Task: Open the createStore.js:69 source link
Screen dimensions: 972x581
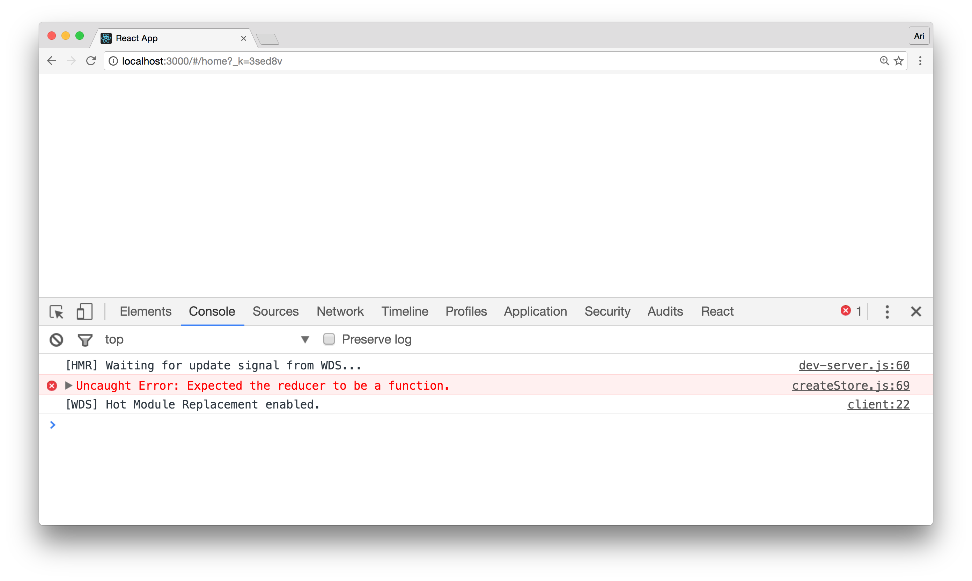Action: click(x=850, y=385)
